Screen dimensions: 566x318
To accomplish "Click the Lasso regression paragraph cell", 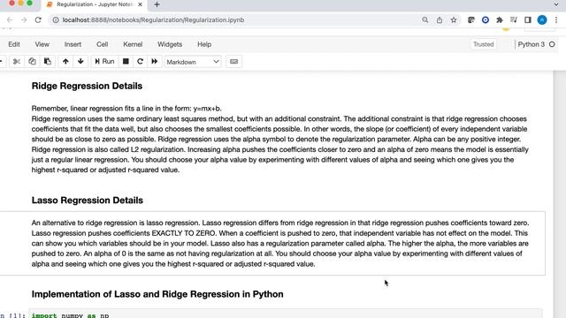I will point(280,244).
